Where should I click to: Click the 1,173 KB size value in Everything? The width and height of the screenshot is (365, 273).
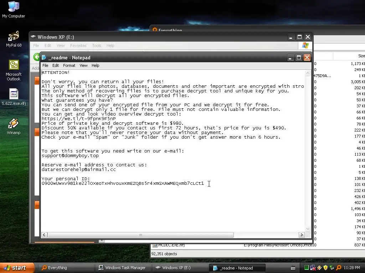(x=358, y=64)
